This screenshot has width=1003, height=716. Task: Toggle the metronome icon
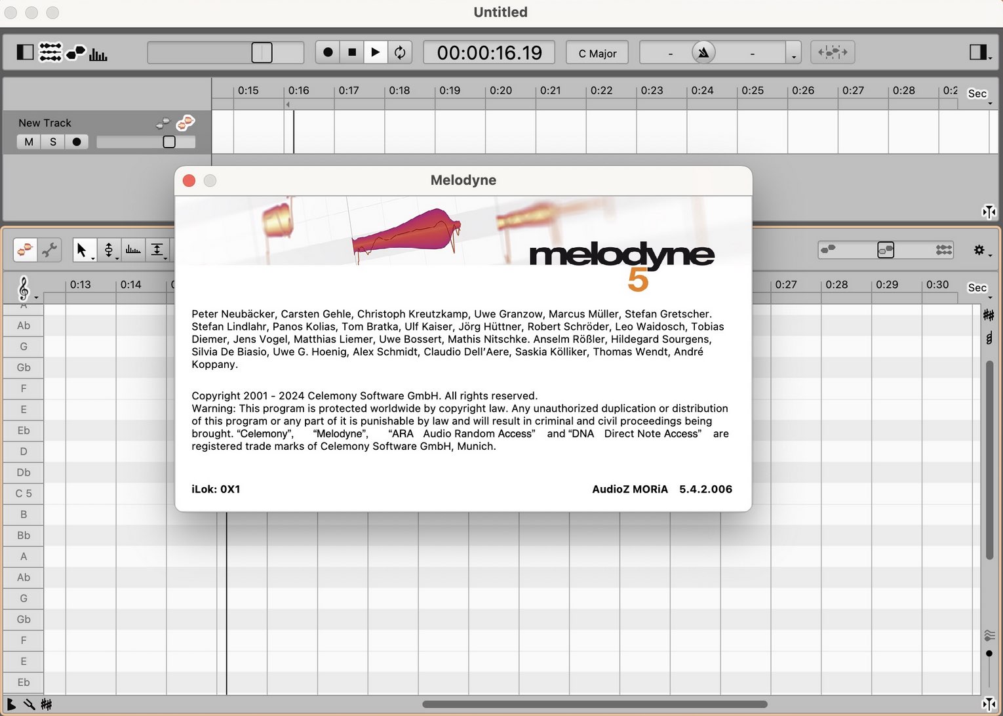703,52
